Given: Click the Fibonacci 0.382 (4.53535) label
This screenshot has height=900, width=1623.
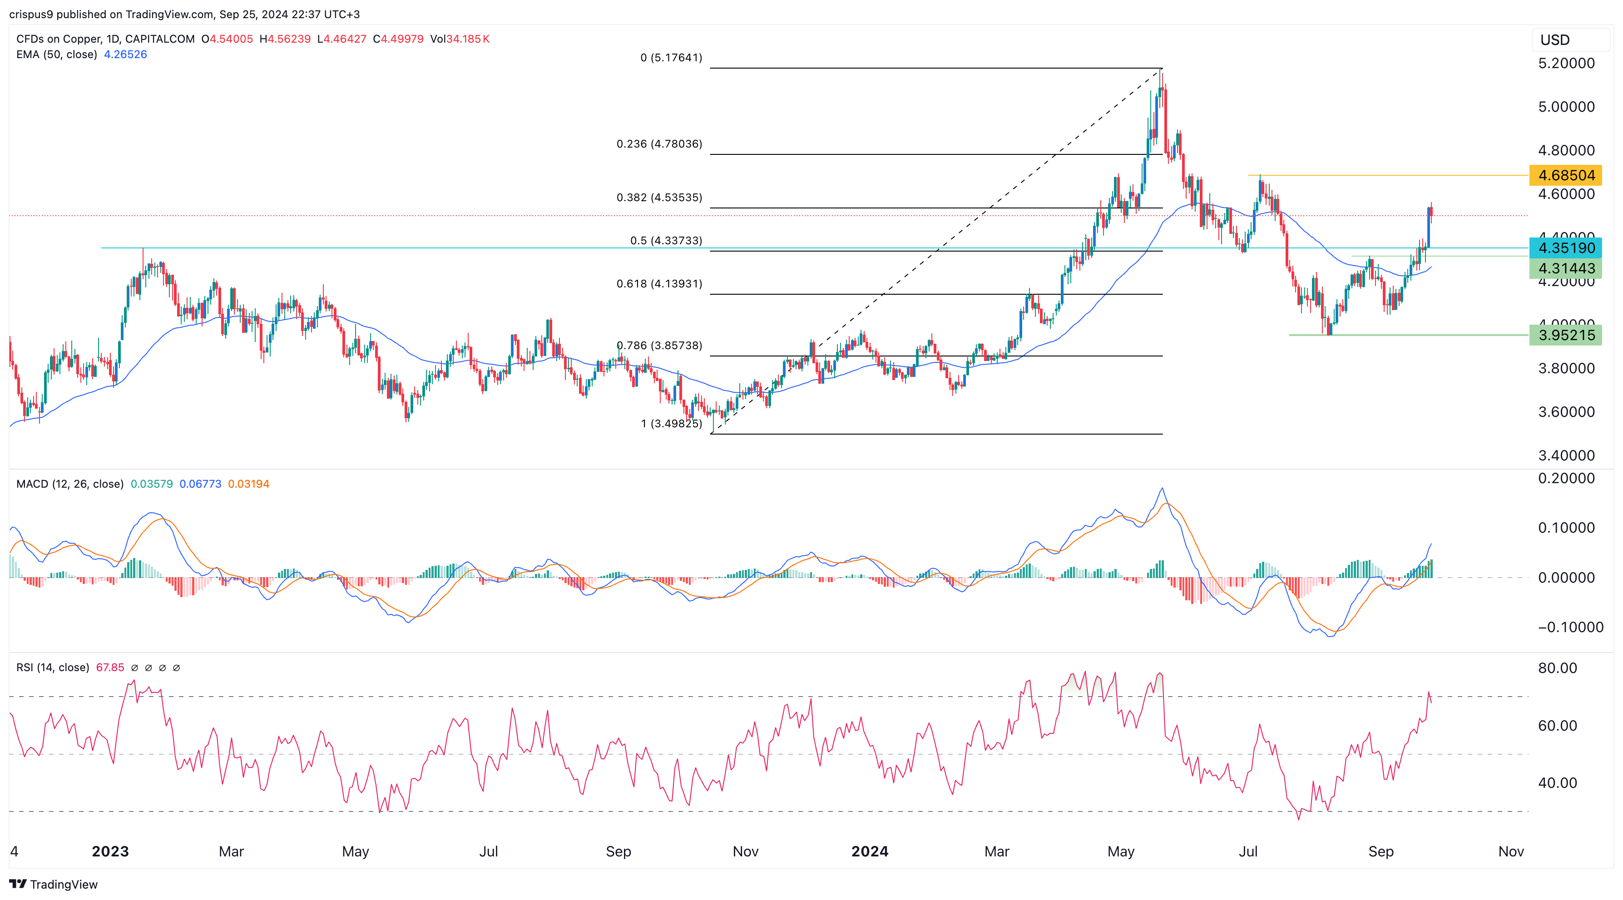Looking at the screenshot, I should 659,198.
